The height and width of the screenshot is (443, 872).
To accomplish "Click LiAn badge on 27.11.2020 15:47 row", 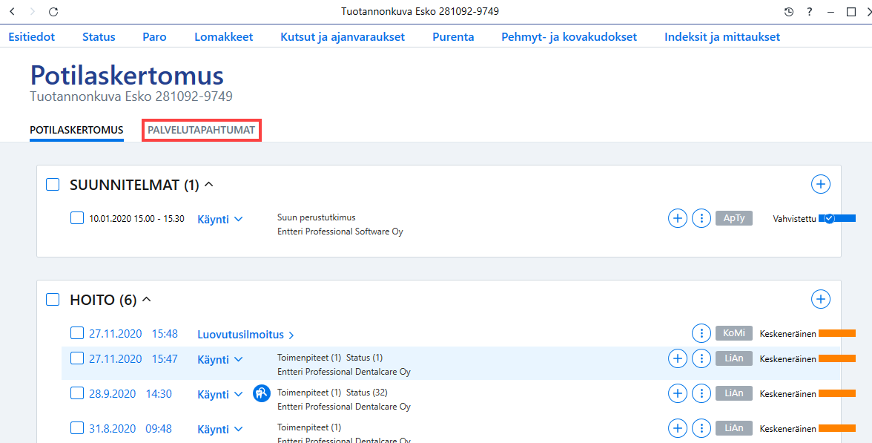I will [734, 358].
